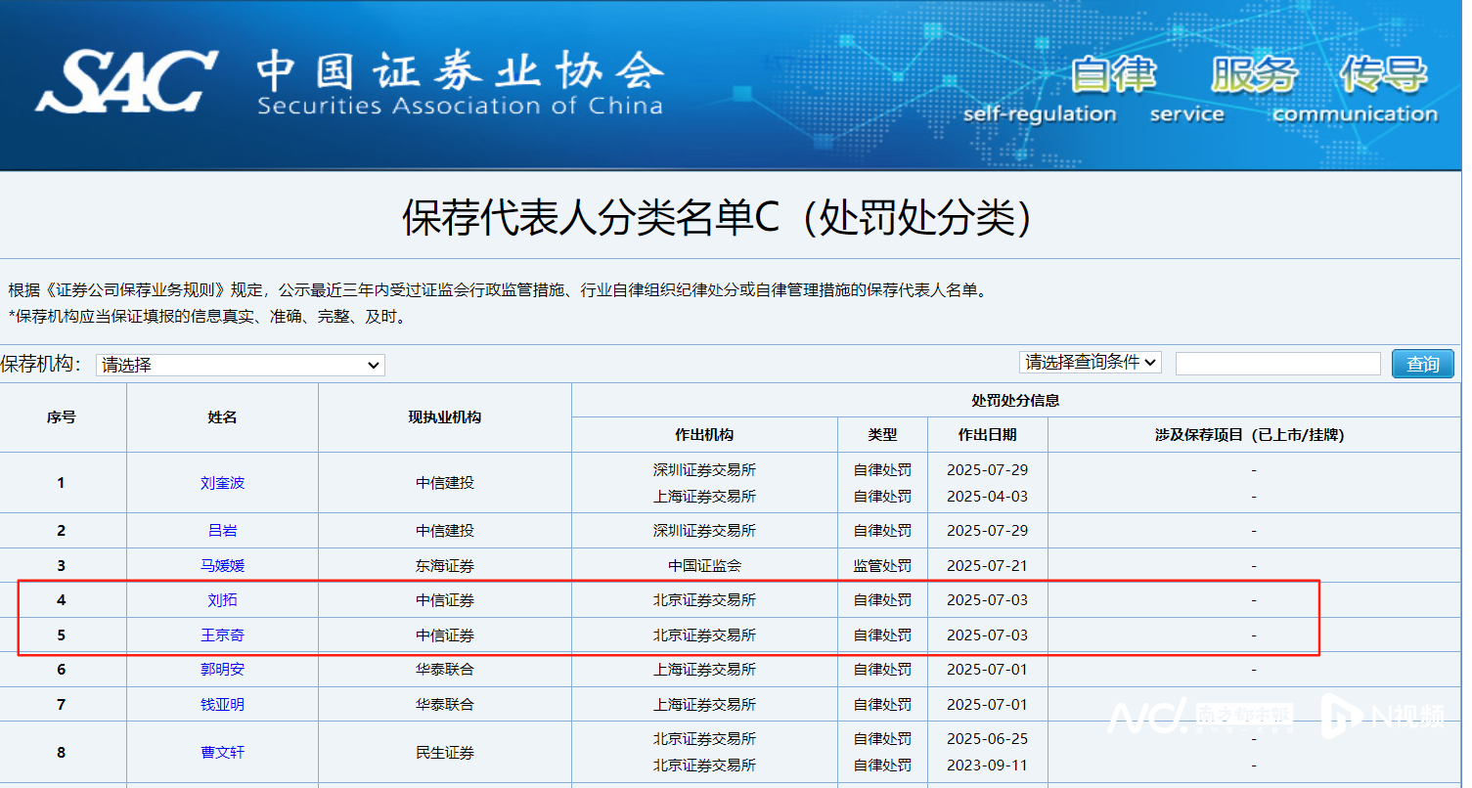The height and width of the screenshot is (788, 1472).
Task: Expand the 请选择查询条件 dropdown
Action: (x=1090, y=363)
